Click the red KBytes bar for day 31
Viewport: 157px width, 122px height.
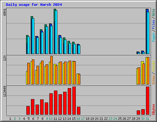[147, 101]
